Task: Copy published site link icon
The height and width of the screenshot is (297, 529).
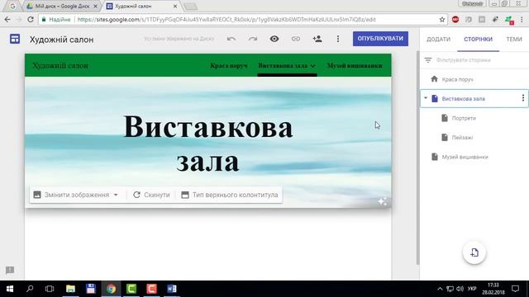Action: point(296,39)
